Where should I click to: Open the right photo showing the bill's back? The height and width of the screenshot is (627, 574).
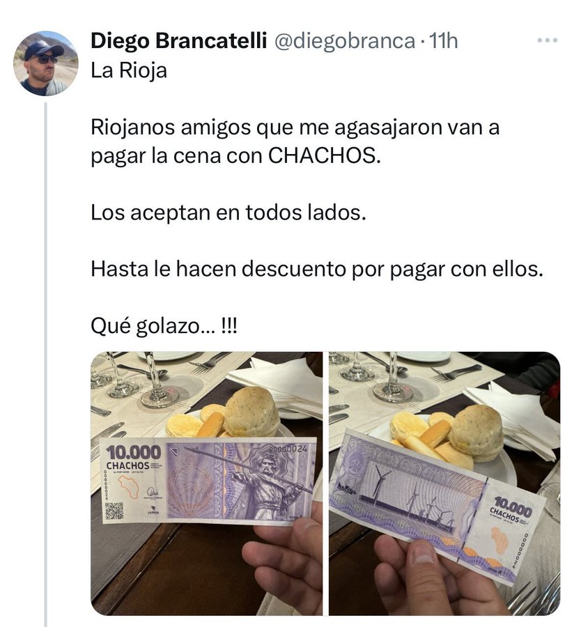[444, 483]
